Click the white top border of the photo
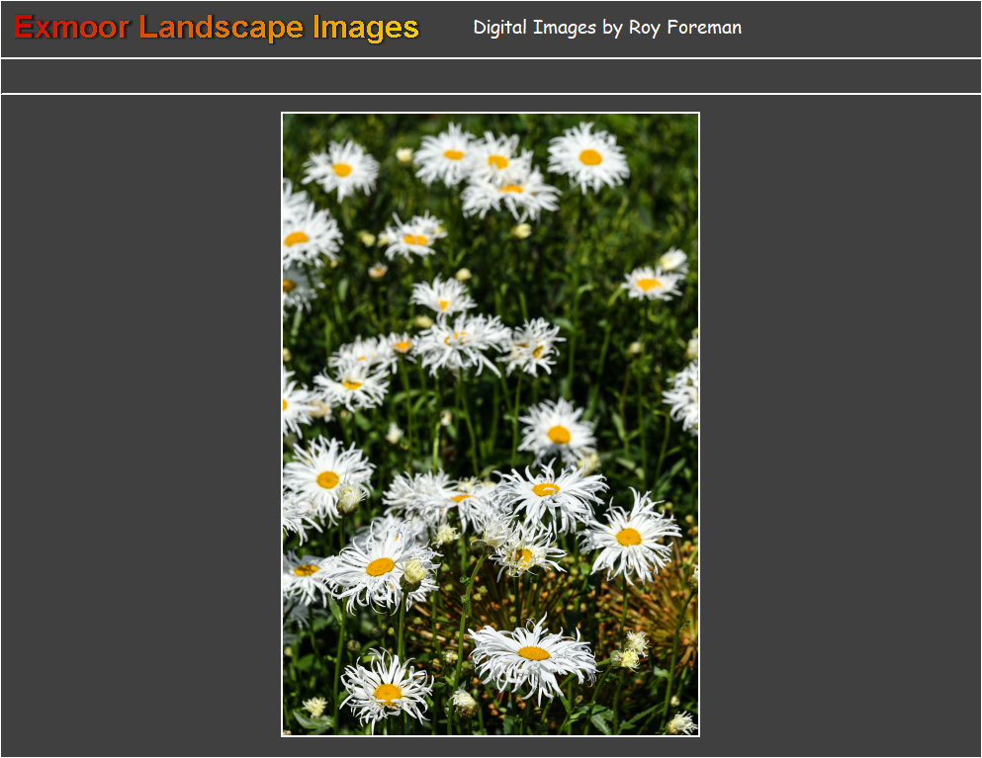Screen dimensions: 982x758 coord(491,113)
